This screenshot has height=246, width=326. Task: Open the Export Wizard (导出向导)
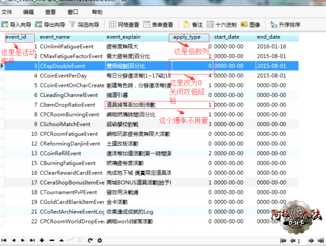(50, 25)
